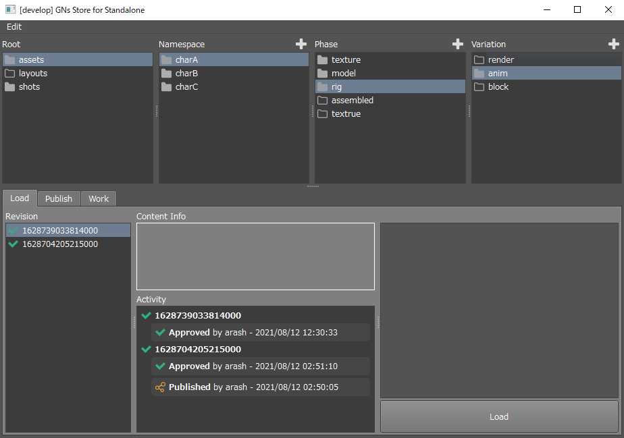Viewport: 624px width, 438px height.
Task: Click the Approved entry at 12:30:33
Action: (261, 333)
